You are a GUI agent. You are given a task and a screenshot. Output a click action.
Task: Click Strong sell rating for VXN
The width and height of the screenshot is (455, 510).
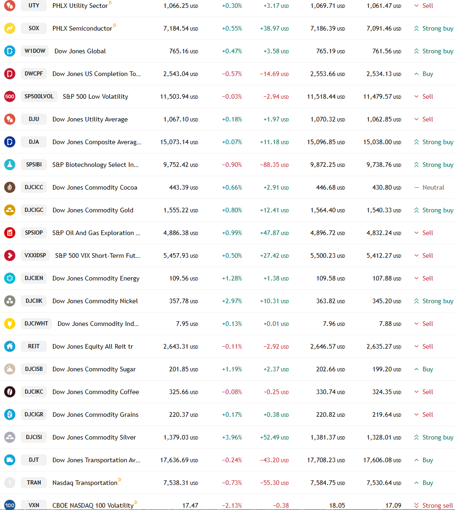click(434, 505)
